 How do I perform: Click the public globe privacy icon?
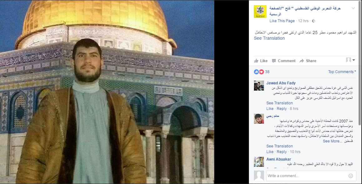(314, 21)
